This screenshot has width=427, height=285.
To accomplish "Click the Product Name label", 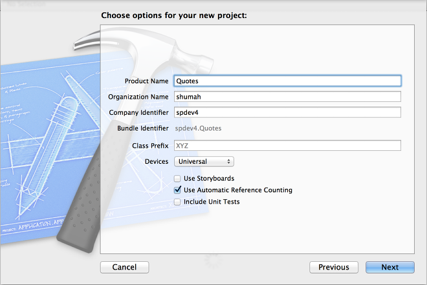I will [x=146, y=81].
